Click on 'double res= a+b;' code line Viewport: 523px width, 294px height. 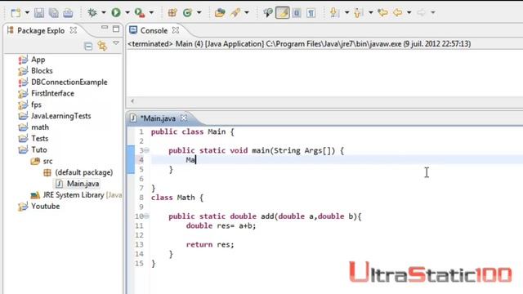pos(221,226)
